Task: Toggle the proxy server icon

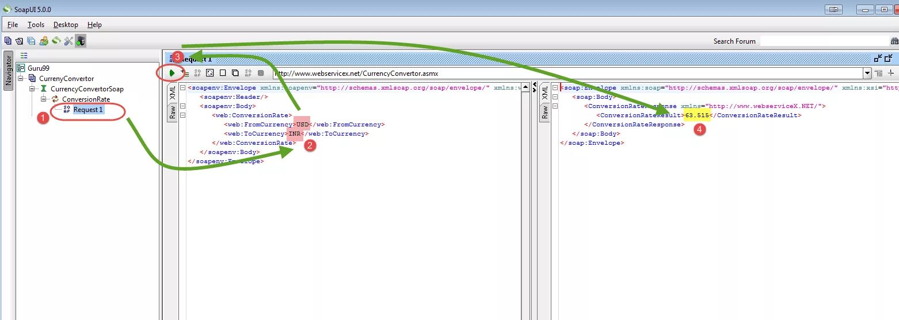Action: coord(81,41)
